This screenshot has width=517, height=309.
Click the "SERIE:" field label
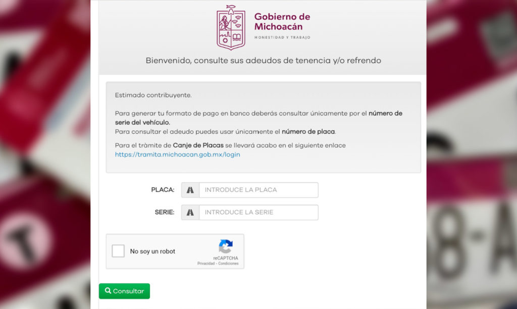tap(164, 213)
